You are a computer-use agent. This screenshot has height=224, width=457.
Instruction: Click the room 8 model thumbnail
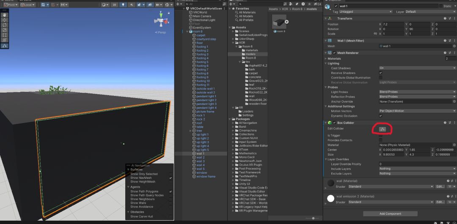279,22
